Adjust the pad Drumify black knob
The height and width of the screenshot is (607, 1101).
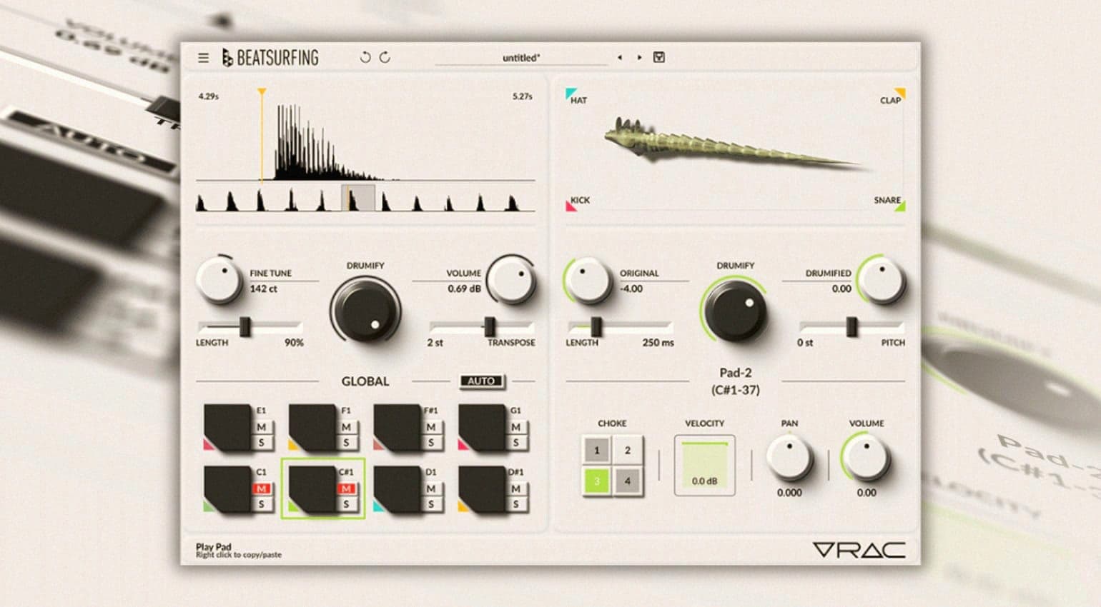pyautogui.click(x=736, y=311)
